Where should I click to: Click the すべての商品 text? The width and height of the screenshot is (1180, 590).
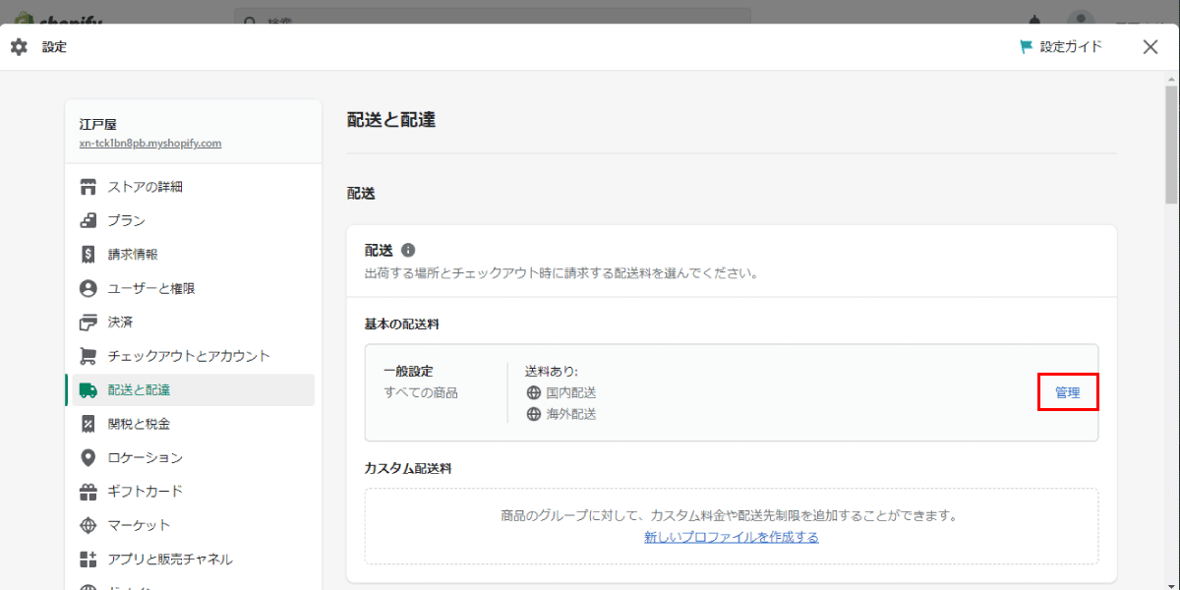click(421, 392)
